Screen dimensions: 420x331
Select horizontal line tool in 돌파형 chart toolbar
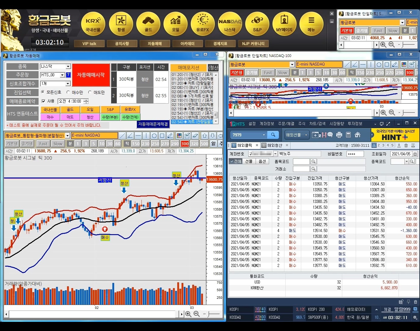click(138, 135)
